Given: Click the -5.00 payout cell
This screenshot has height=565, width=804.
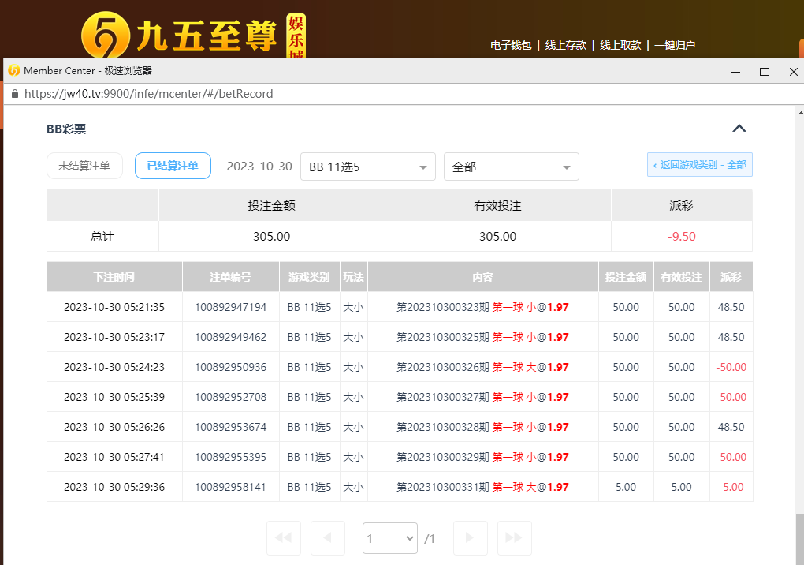Looking at the screenshot, I should (x=731, y=487).
